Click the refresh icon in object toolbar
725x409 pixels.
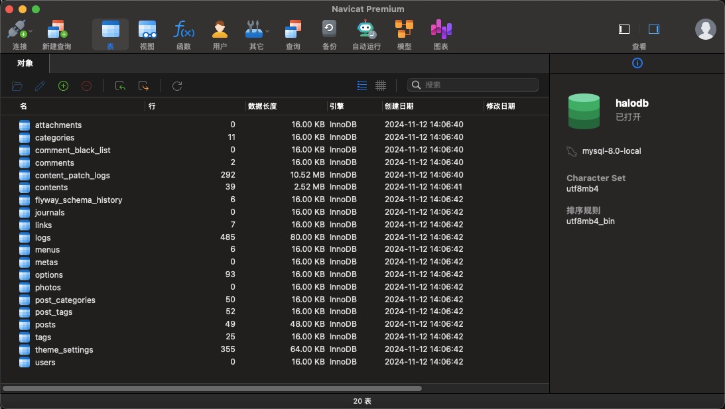[177, 86]
